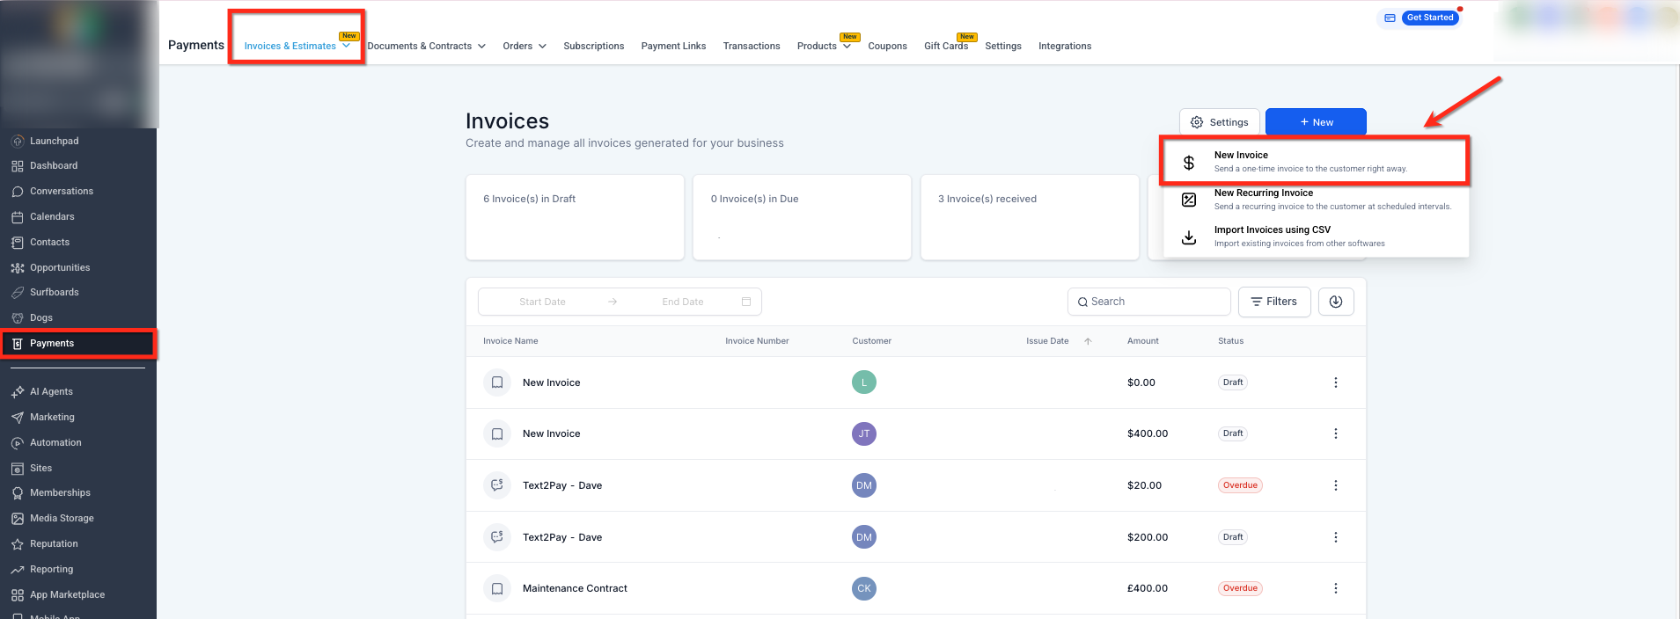Click the calendar icon in date range field
Image resolution: width=1680 pixels, height=619 pixels.
(x=746, y=302)
